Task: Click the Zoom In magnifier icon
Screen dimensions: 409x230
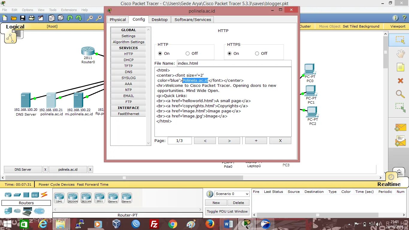Action: coord(90,18)
